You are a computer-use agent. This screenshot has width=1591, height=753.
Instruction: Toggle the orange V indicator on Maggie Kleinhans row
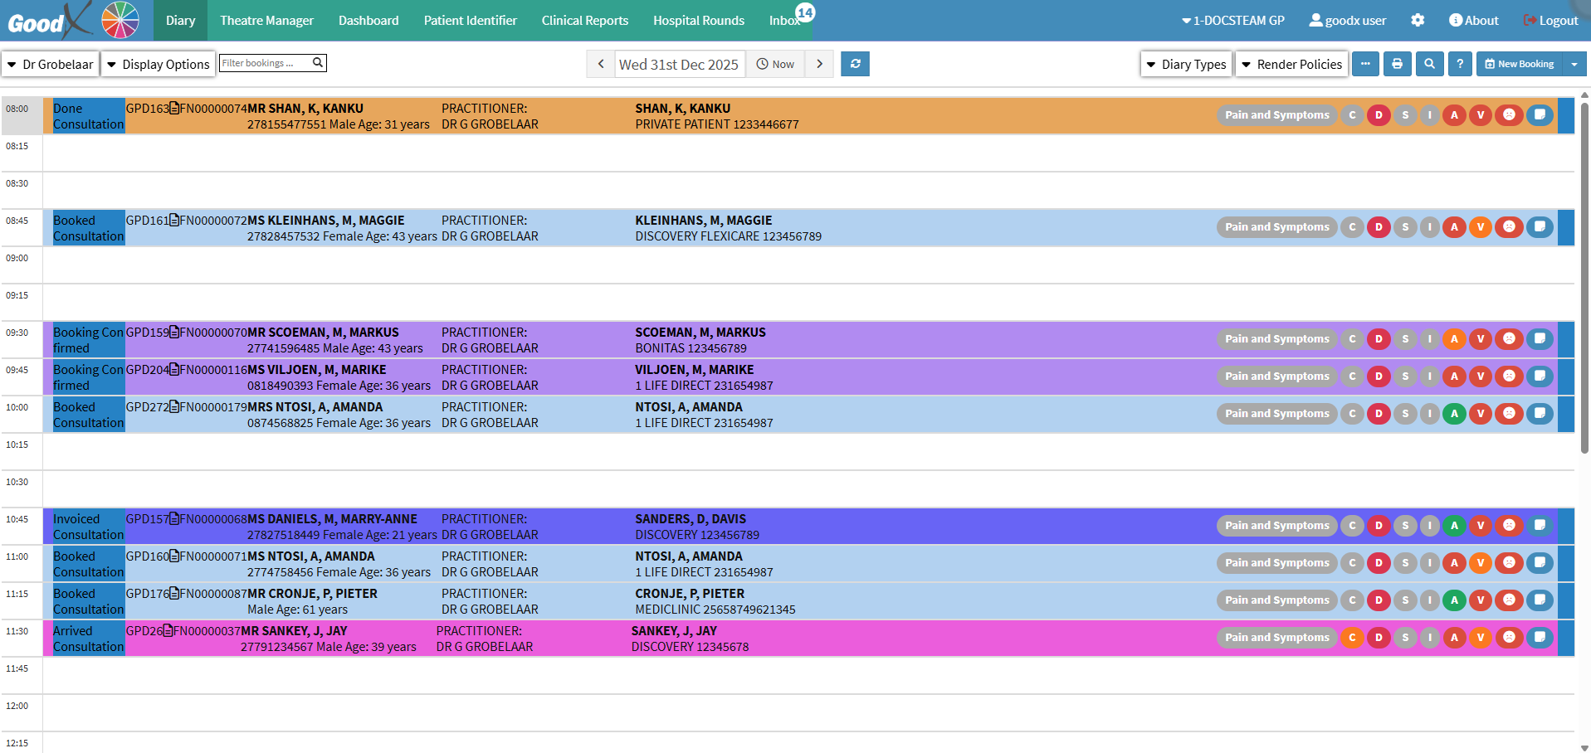tap(1481, 227)
